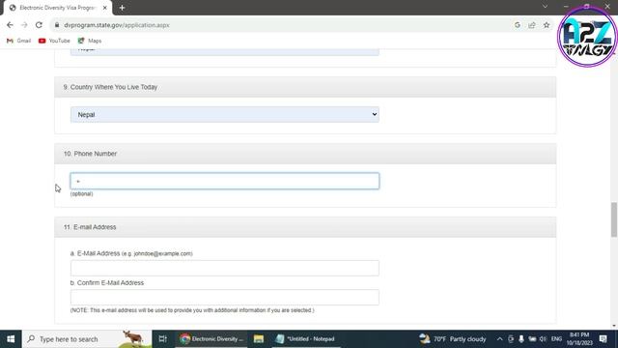
Task: Click the Google icon in address bar
Action: (x=518, y=25)
